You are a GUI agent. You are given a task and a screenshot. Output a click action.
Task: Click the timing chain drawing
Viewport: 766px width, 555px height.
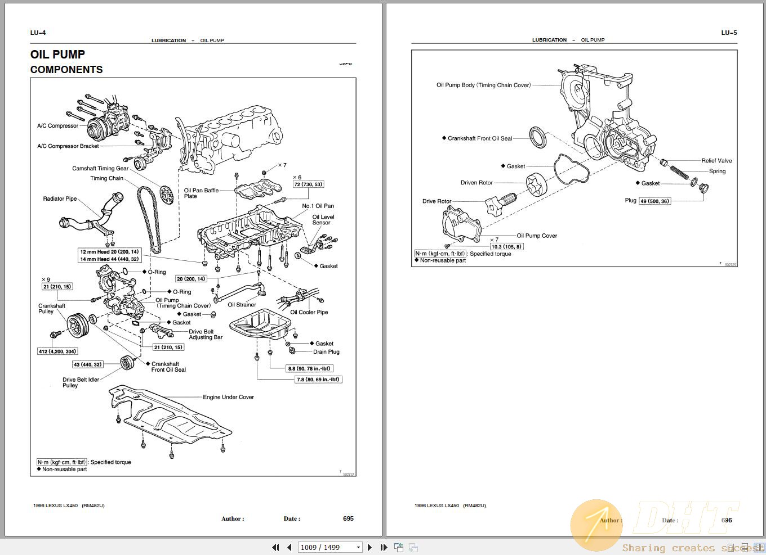click(149, 219)
